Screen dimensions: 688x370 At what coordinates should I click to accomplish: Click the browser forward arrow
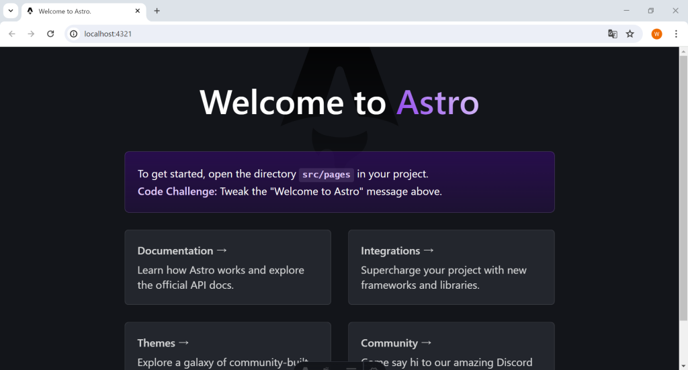coord(31,34)
